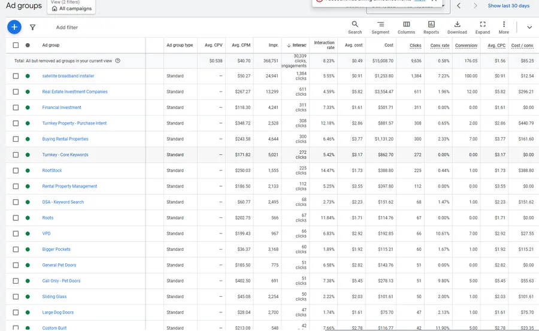Click status dot for Financial Investment
The width and height of the screenshot is (539, 331).
click(28, 108)
